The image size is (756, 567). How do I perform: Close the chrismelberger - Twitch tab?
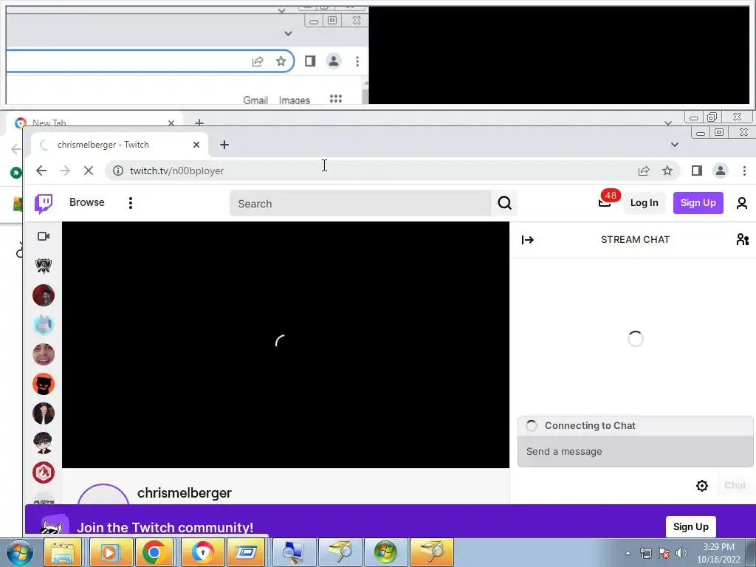(x=196, y=145)
